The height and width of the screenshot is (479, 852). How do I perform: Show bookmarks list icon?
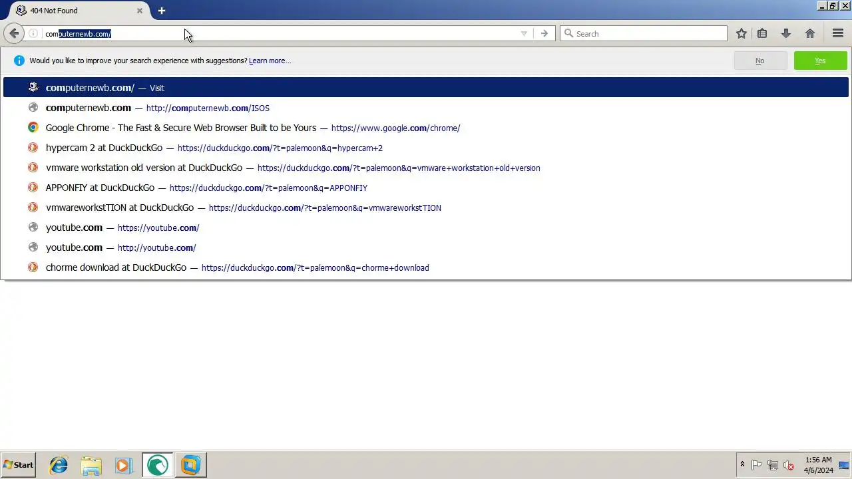click(x=762, y=33)
